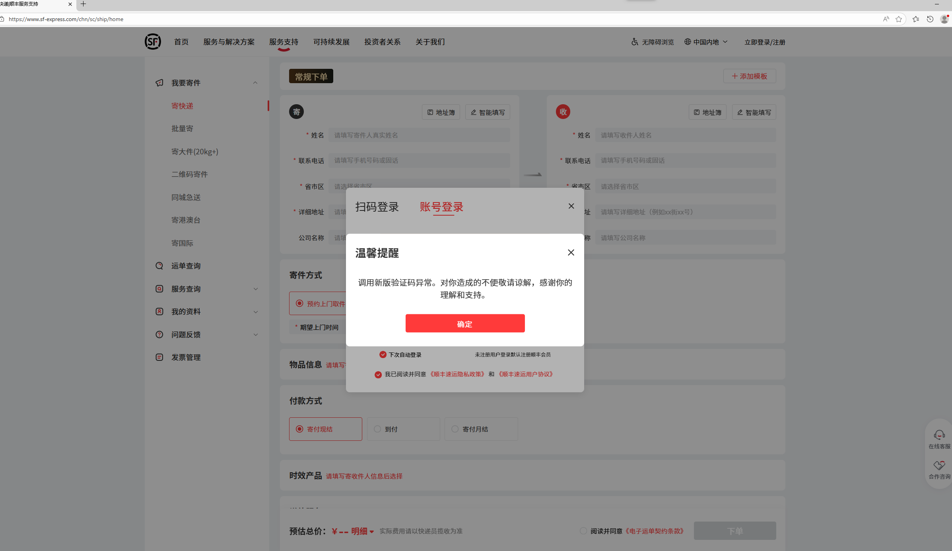Screen dimensions: 952x551
Task: Switch to 扫码登录 tab
Action: coord(377,207)
